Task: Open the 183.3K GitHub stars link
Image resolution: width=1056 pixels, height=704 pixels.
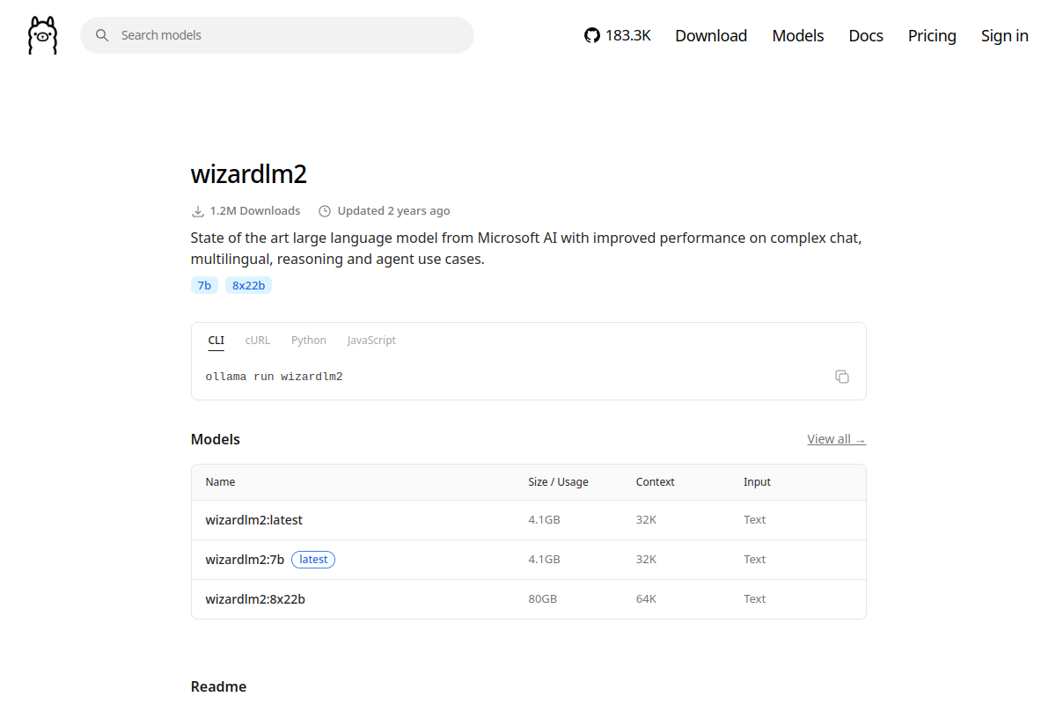Action: click(618, 35)
